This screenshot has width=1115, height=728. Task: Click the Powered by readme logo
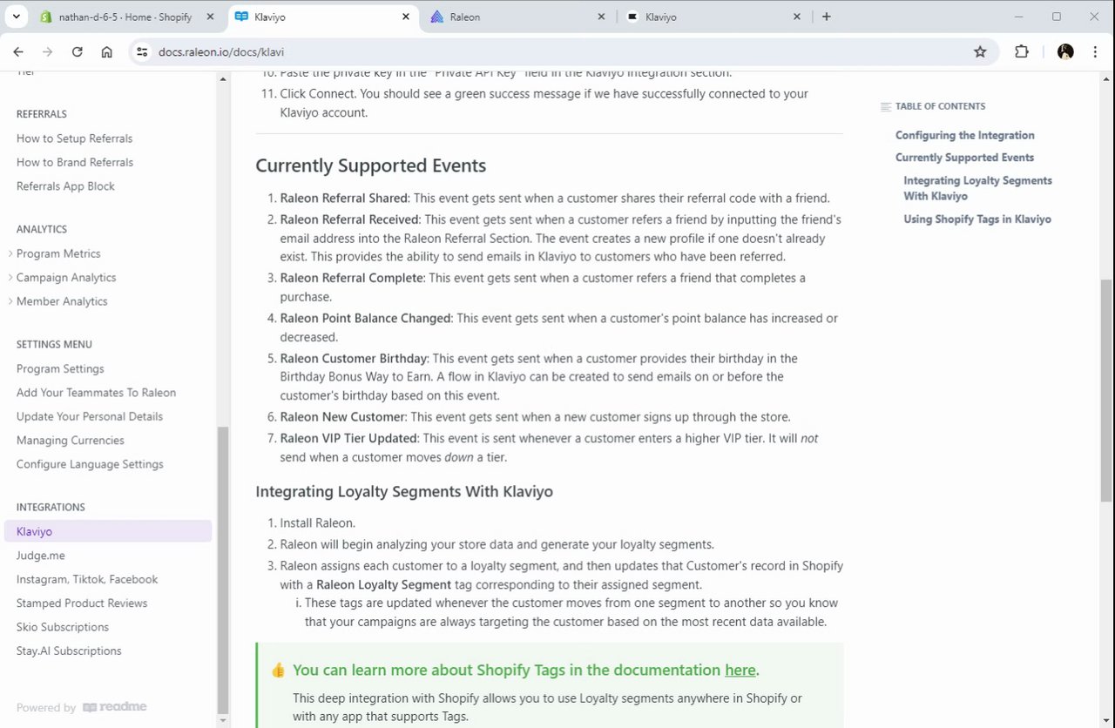point(114,708)
